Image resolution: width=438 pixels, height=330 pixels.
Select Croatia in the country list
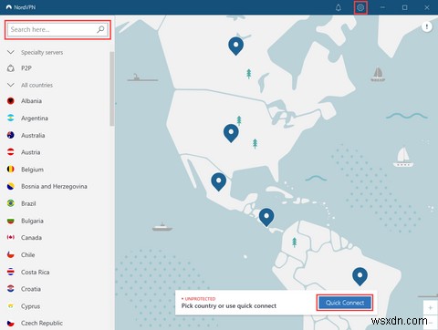(x=31, y=289)
